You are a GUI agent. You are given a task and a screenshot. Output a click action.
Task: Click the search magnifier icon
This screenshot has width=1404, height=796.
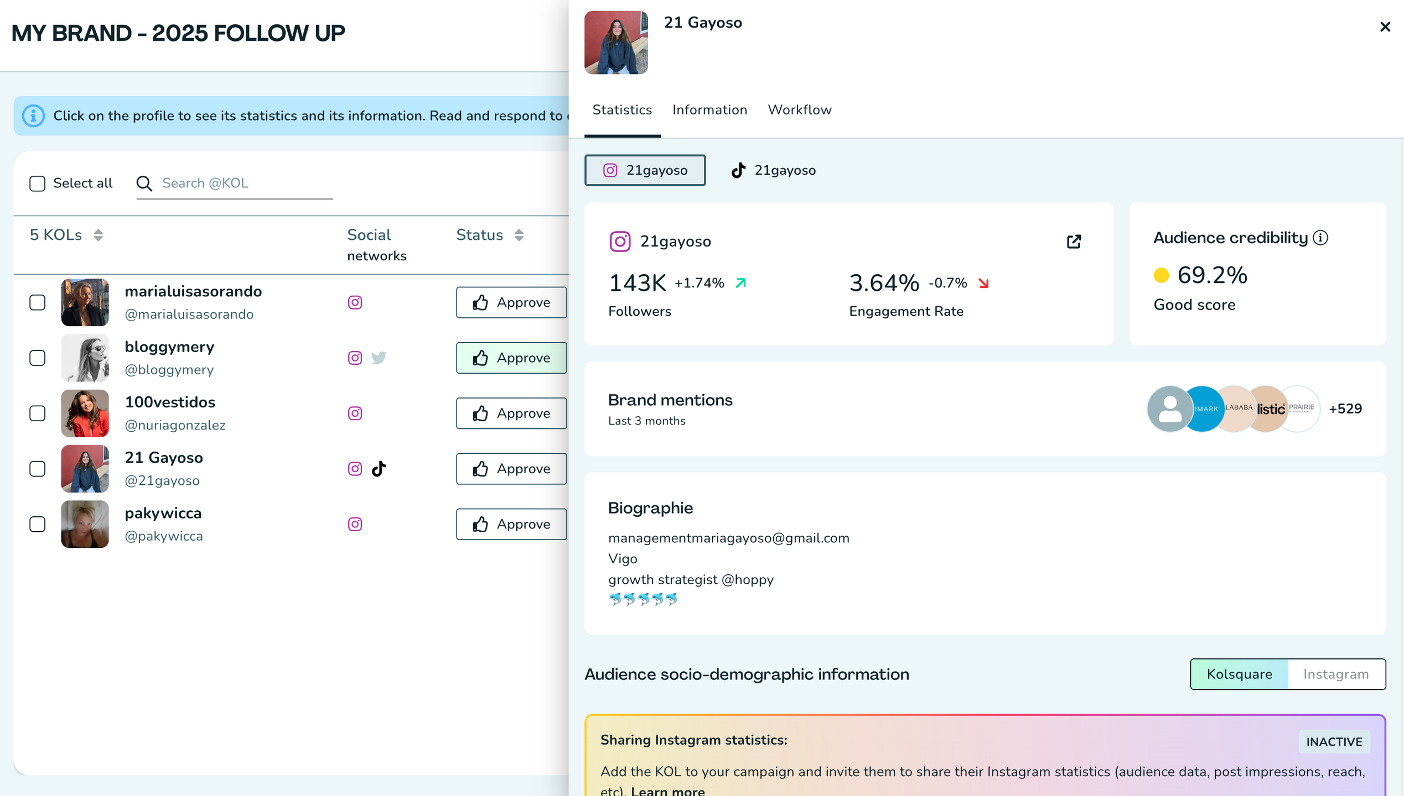pyautogui.click(x=144, y=183)
